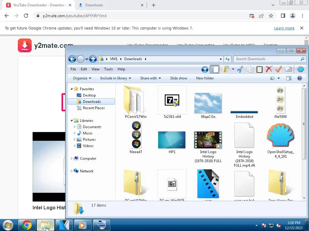Viewport: 309px width, 231px height.
Task: Click the VM1 breadcrumb segment
Action: point(114,59)
